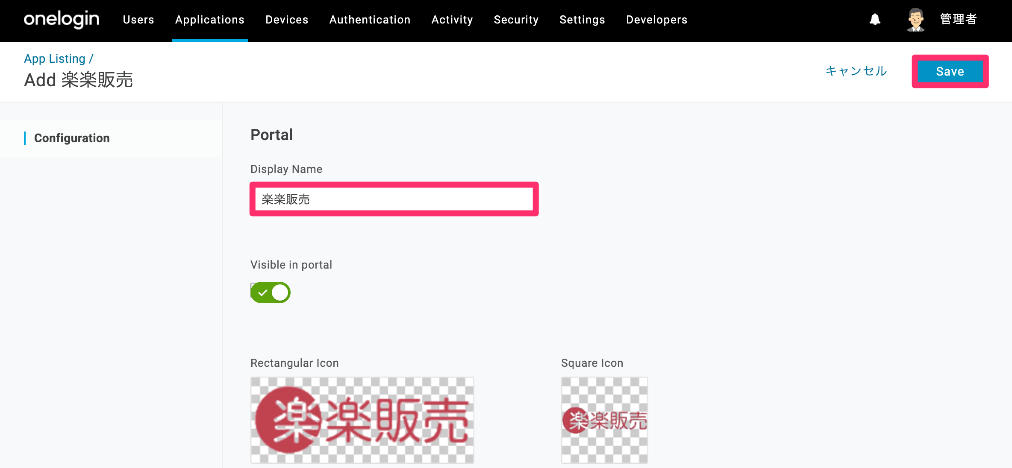Open the Activity menu
This screenshot has height=468, width=1012.
click(452, 20)
